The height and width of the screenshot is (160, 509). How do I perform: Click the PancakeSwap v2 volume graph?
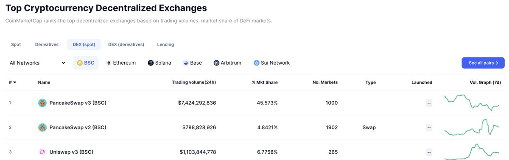(x=472, y=127)
